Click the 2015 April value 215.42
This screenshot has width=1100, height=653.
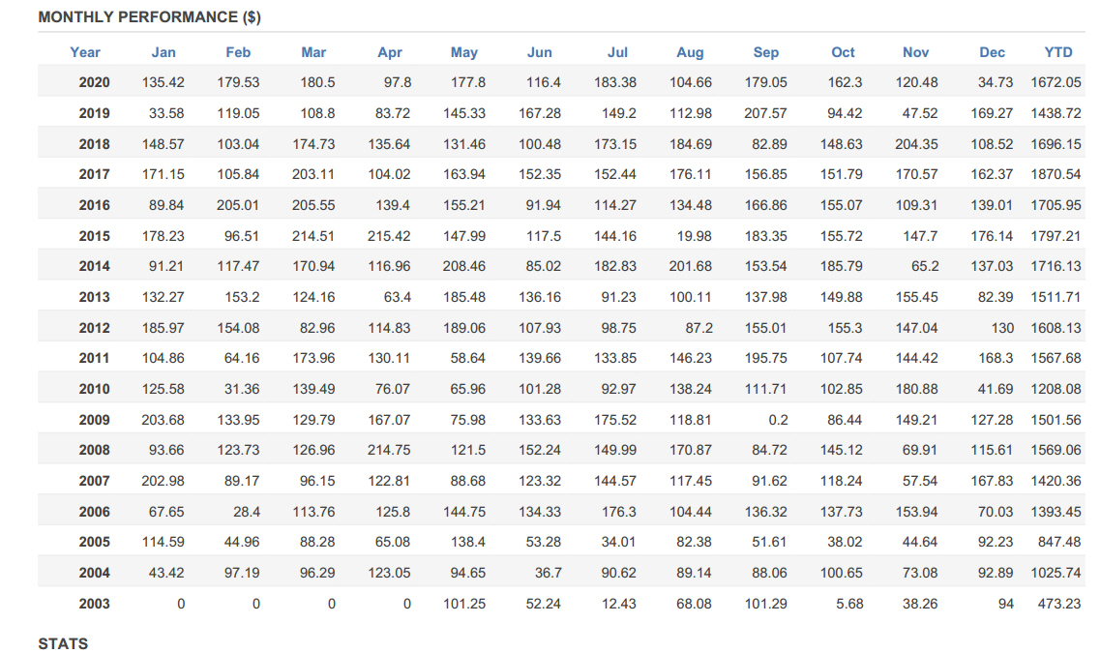tap(389, 236)
